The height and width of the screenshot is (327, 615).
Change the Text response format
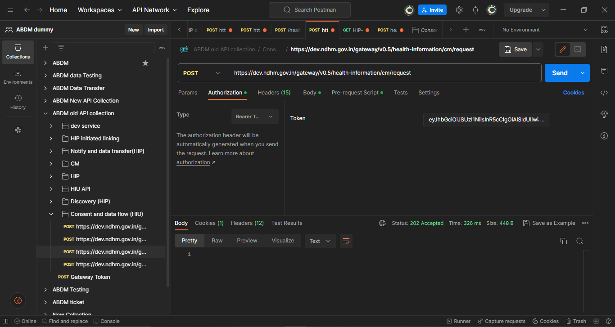tap(320, 241)
